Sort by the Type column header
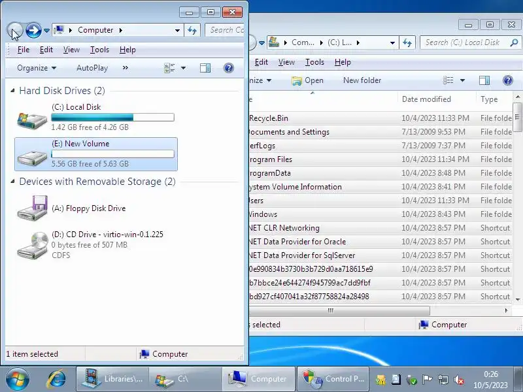 pos(495,99)
